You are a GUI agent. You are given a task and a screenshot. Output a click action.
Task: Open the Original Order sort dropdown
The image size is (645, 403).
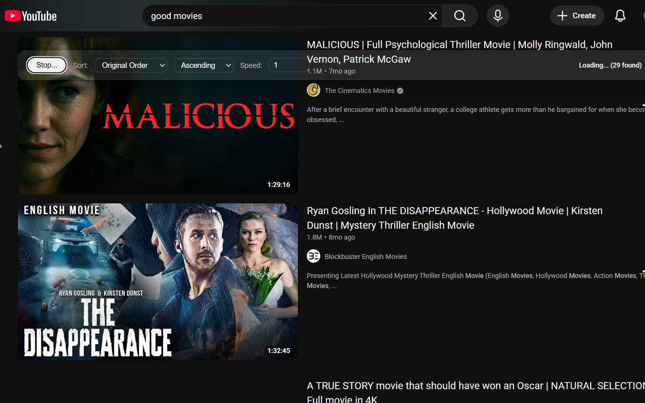coord(131,65)
